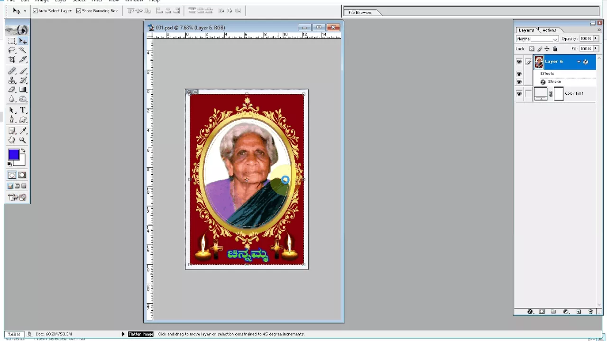Open Opacity slider arrow
Screen dimensions: 607x341
[x=596, y=38]
